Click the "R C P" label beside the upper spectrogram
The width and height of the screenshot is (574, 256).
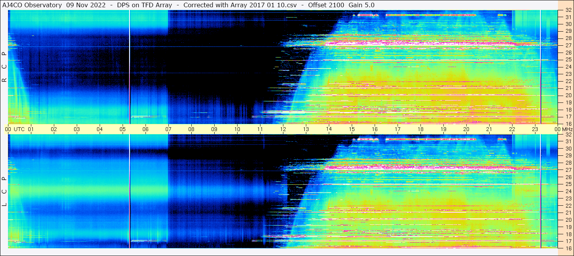pyautogui.click(x=4, y=67)
